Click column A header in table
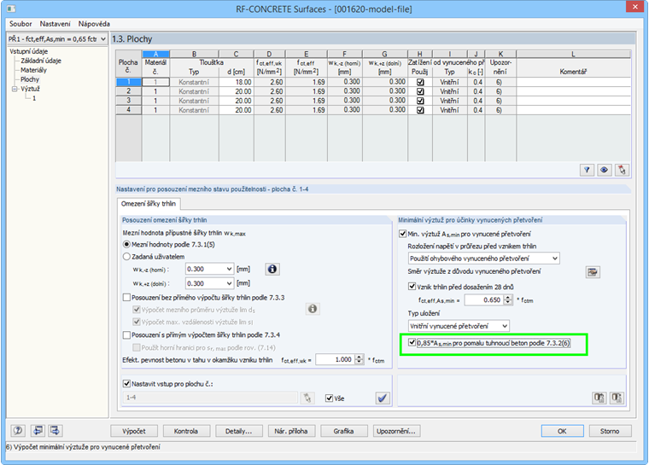 click(155, 54)
